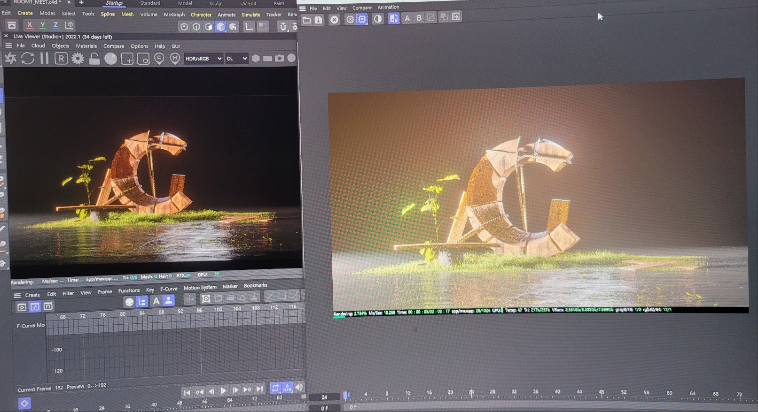Click the Send to Live Viewer Octane logo icon
Screen dimensions: 758x412
point(10,58)
